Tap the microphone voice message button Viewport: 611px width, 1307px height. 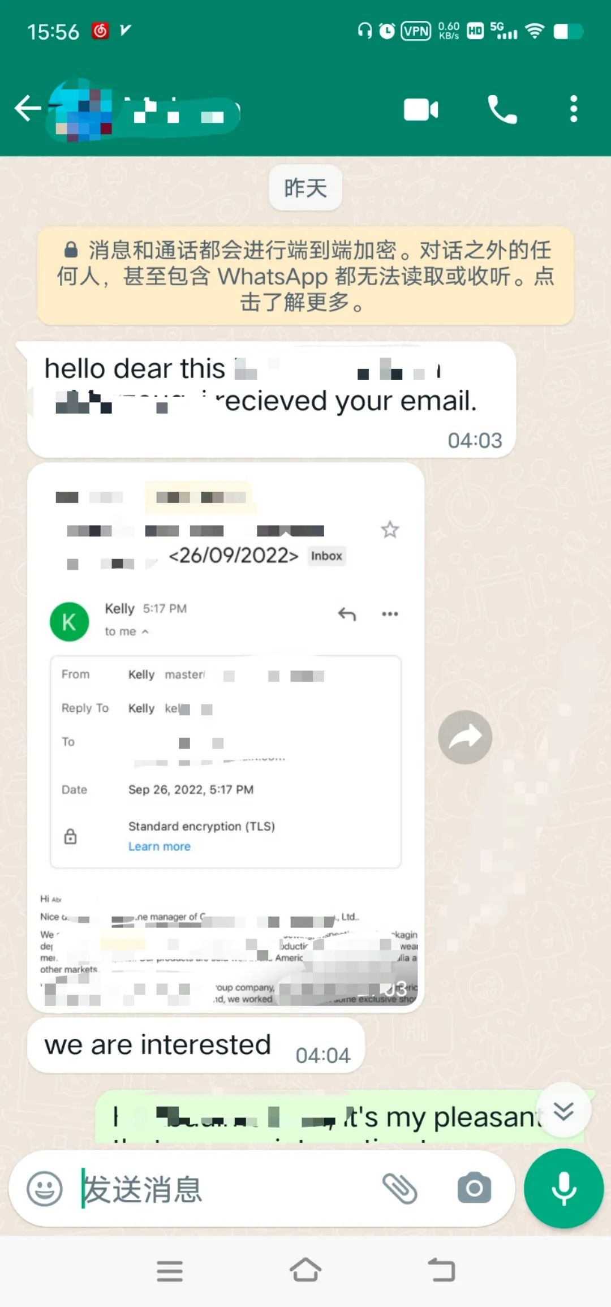pyautogui.click(x=563, y=1188)
